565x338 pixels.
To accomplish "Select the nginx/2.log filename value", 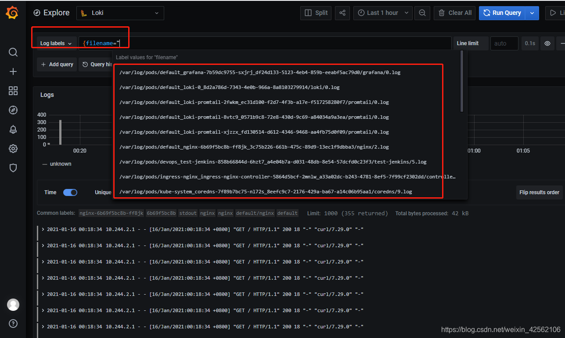I will (254, 147).
